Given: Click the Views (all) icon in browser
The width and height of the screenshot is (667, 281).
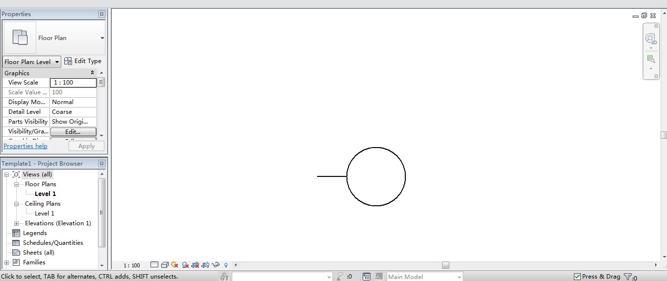Looking at the screenshot, I should pos(16,174).
